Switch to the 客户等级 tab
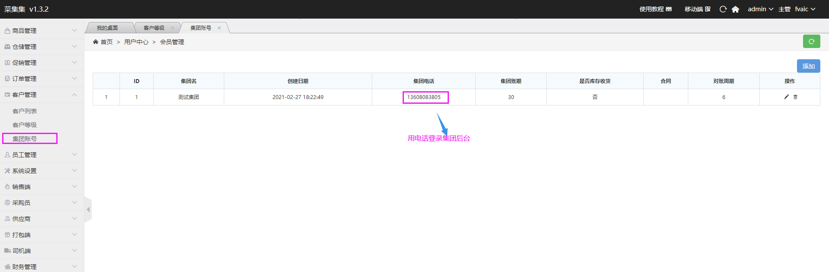 point(154,28)
